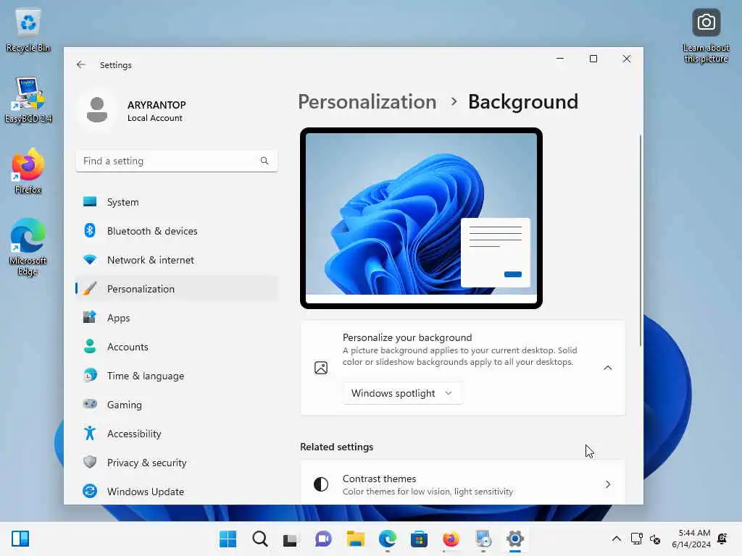Select Personalization in the sidebar
Screen dimensions: 742x556
point(177,289)
